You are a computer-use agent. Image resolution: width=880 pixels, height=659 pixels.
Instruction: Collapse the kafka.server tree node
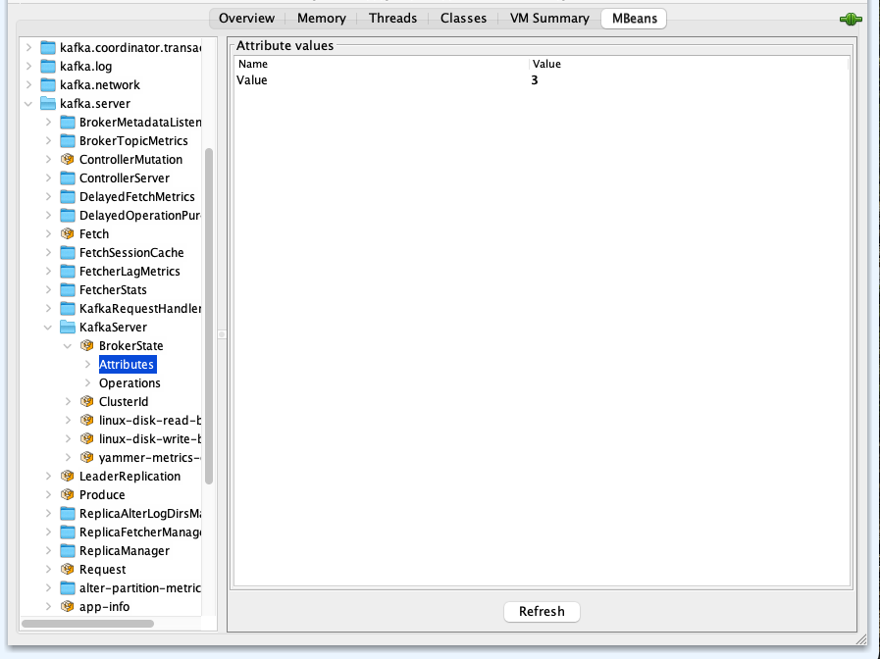[28, 103]
